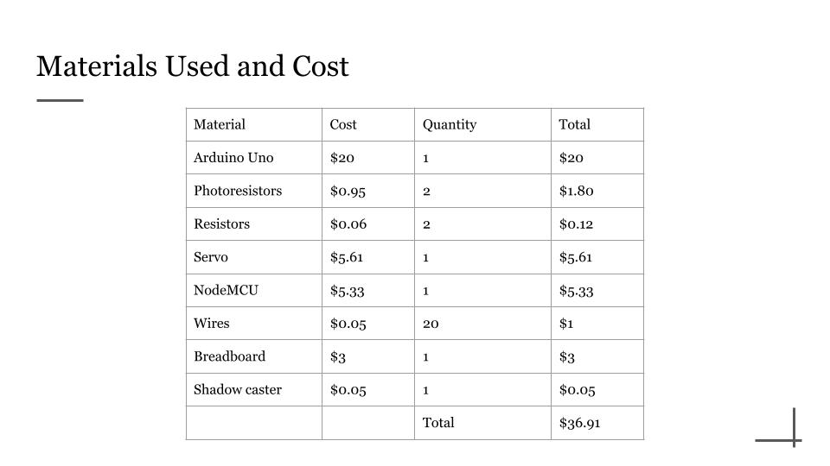Select the Shadow caster cell
830x466 pixels.
[x=254, y=390]
